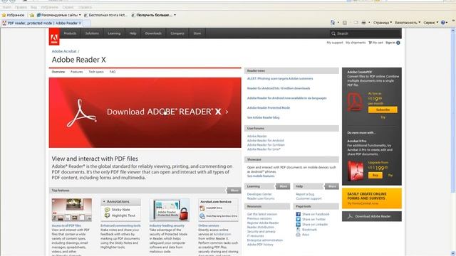Open the Company menu
The width and height of the screenshot is (456, 256).
click(x=177, y=33)
